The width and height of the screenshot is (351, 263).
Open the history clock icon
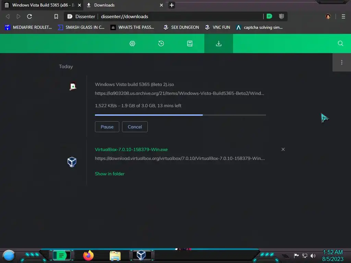(161, 43)
